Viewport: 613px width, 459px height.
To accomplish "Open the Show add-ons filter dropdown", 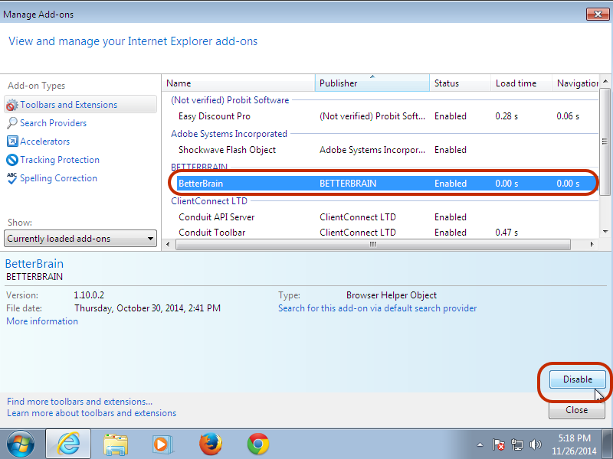I will point(80,239).
